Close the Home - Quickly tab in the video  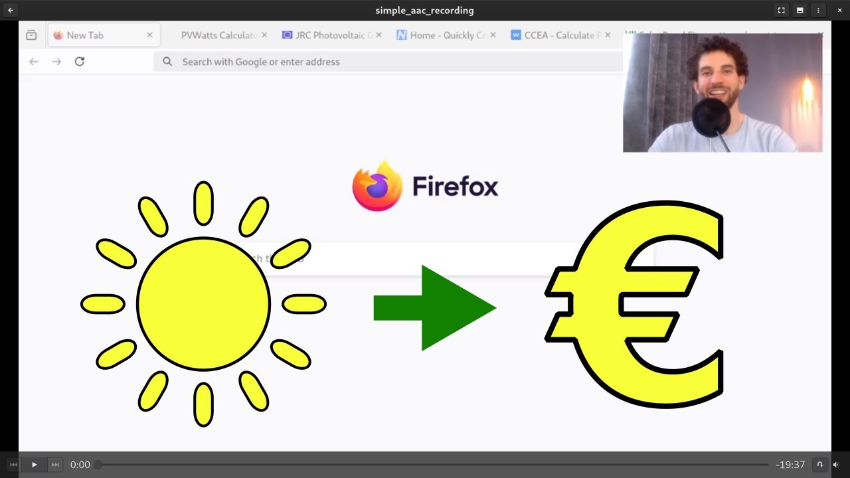(x=493, y=35)
